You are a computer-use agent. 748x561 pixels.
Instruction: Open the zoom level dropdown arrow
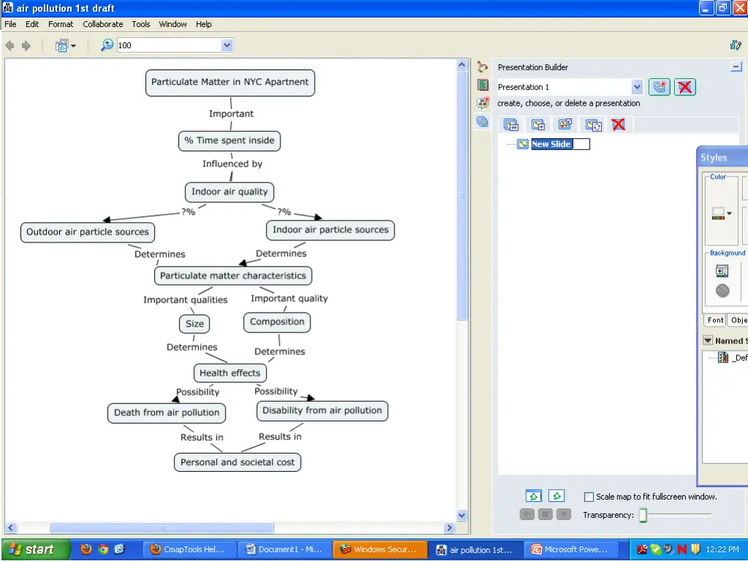(x=227, y=45)
